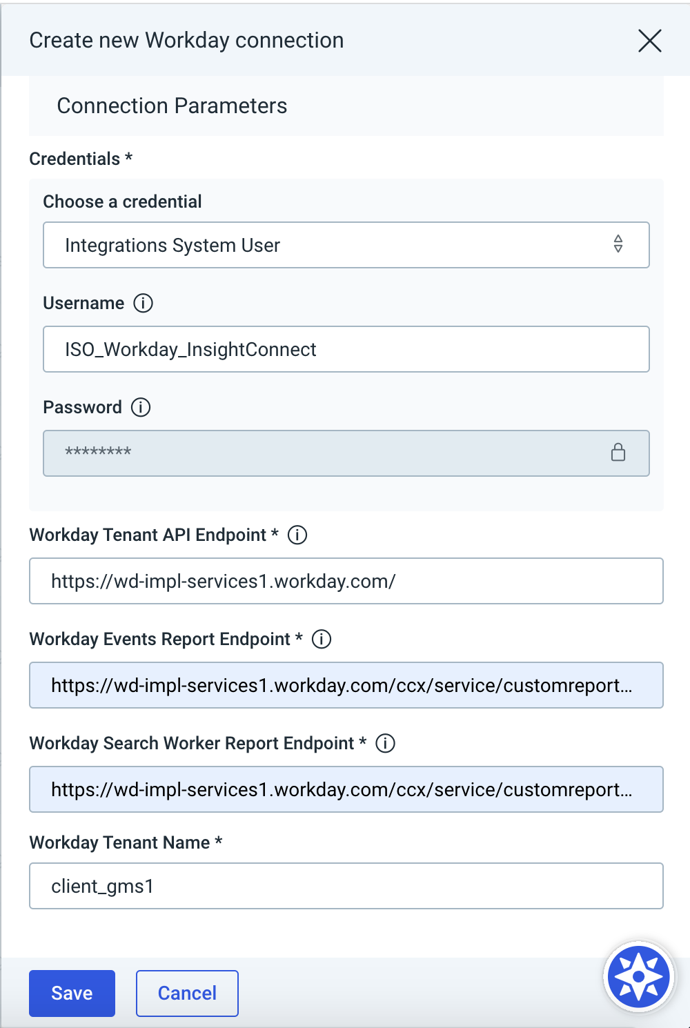
Task: Click into the Workday Tenant API Endpoint field
Action: coord(345,581)
